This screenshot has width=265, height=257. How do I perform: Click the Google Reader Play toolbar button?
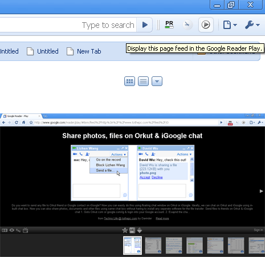point(206,25)
